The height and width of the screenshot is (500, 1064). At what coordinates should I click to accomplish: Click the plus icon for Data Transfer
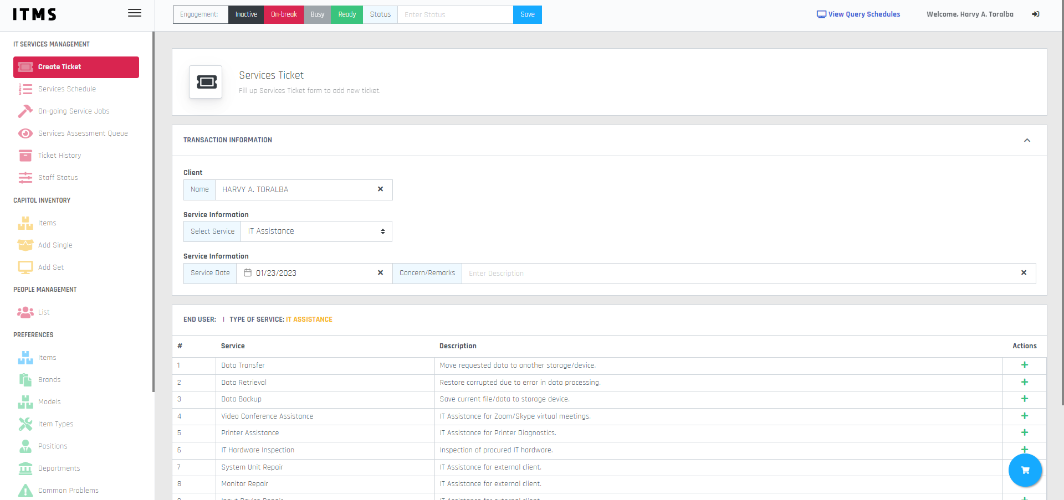[1024, 365]
